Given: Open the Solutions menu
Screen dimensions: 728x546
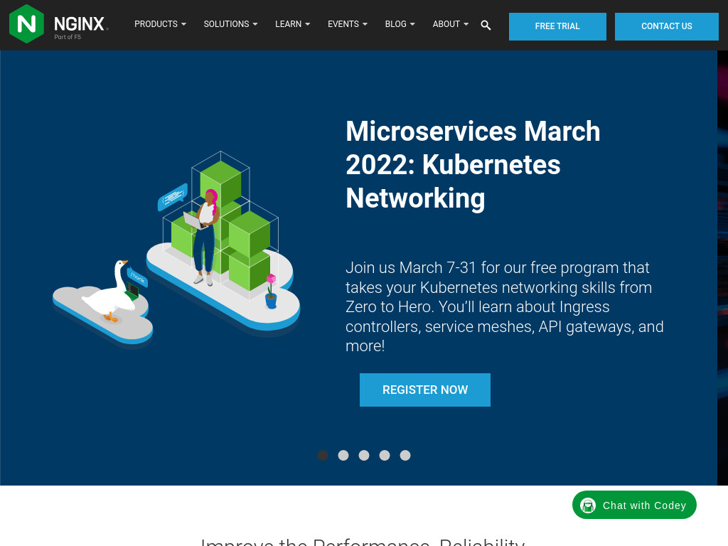Looking at the screenshot, I should click(230, 24).
